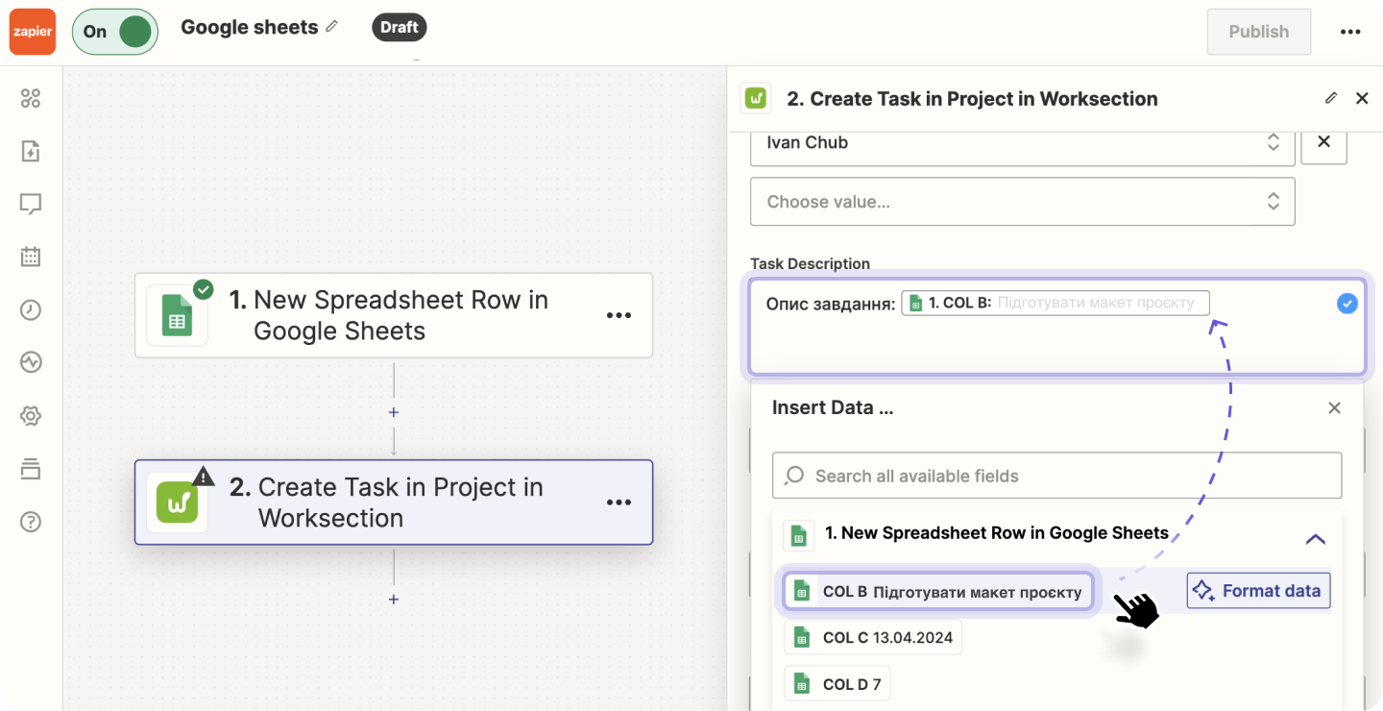
Task: Open the Zaps dashboard icon in sidebar
Action: [30, 97]
